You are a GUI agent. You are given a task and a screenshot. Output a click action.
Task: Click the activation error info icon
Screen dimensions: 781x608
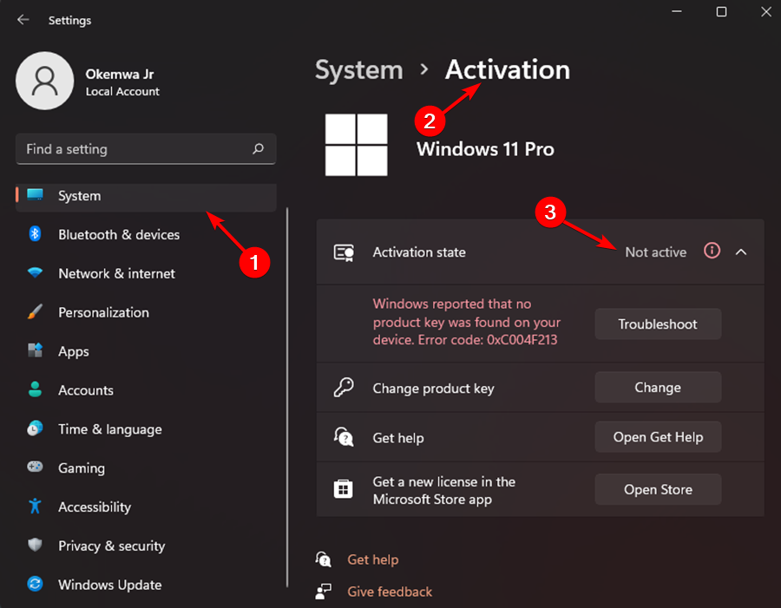[x=712, y=252]
